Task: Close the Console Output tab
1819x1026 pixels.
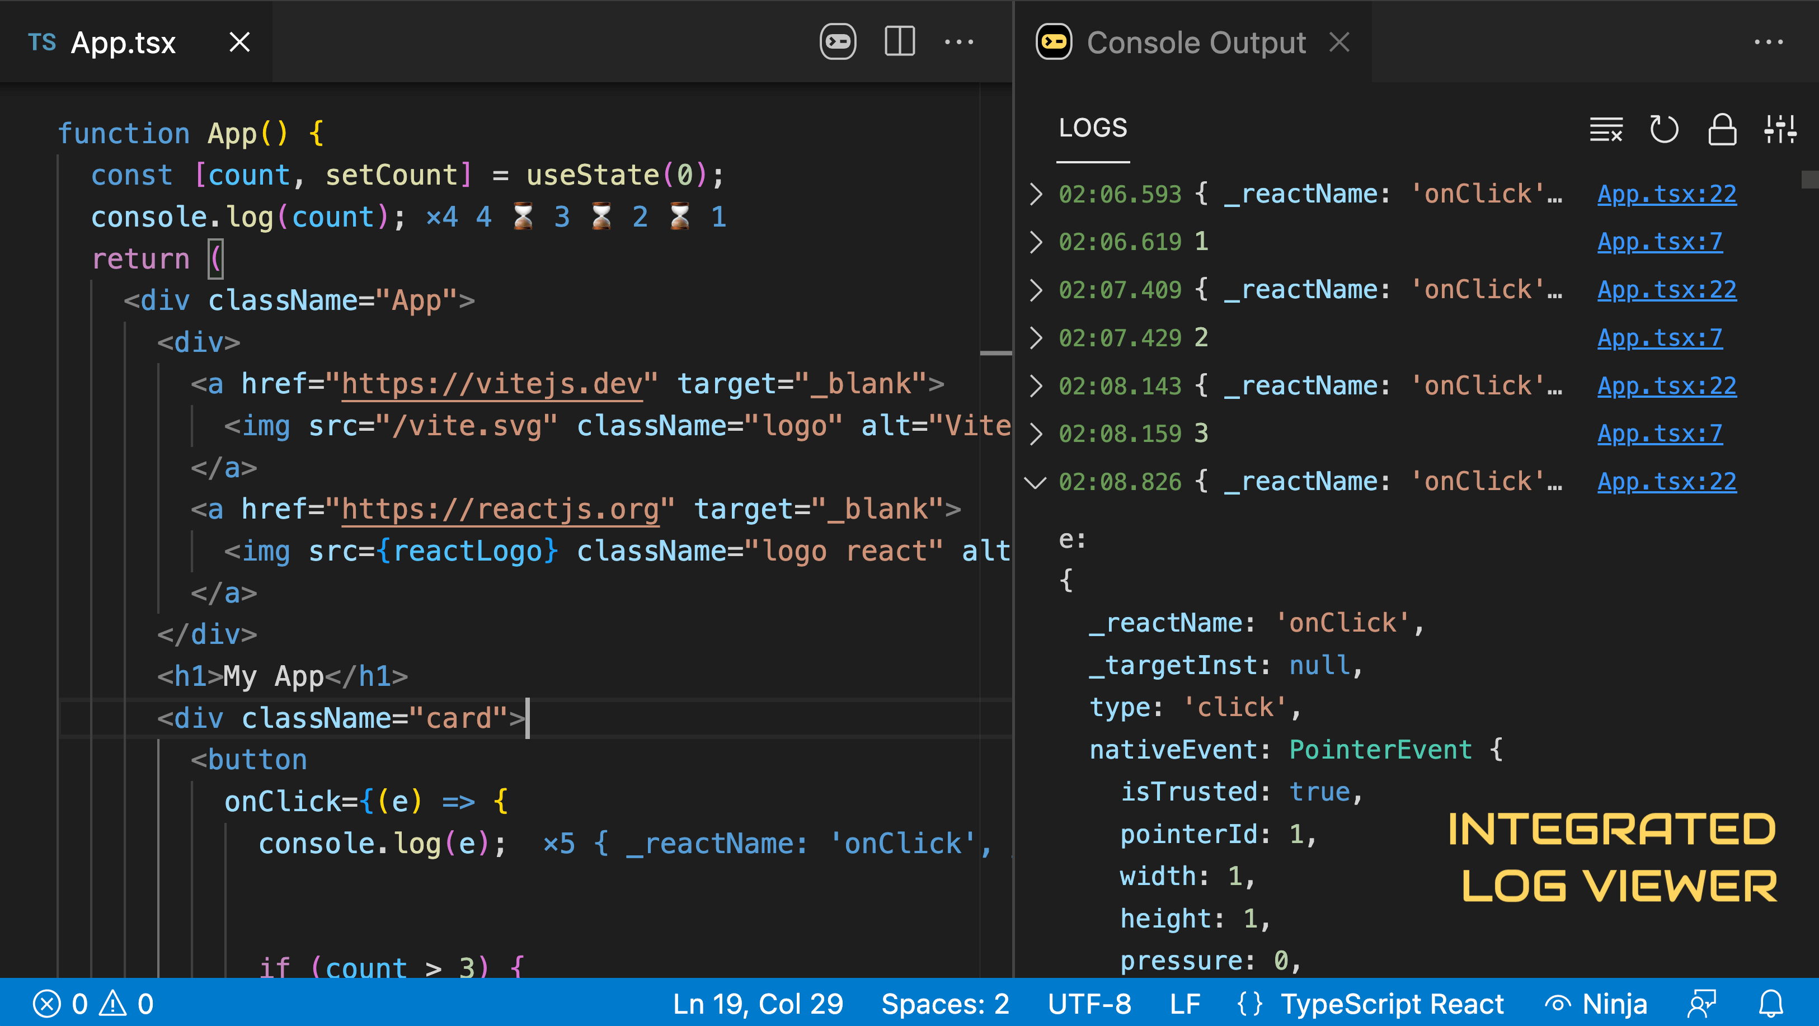Action: [1339, 43]
